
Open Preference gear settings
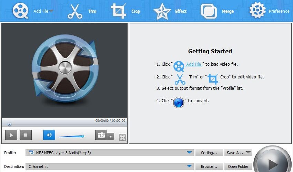point(257,10)
